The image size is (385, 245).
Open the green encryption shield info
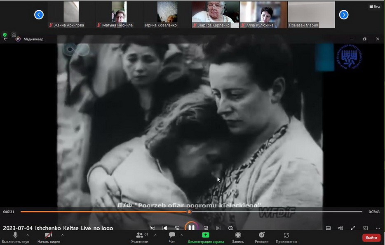5,34
